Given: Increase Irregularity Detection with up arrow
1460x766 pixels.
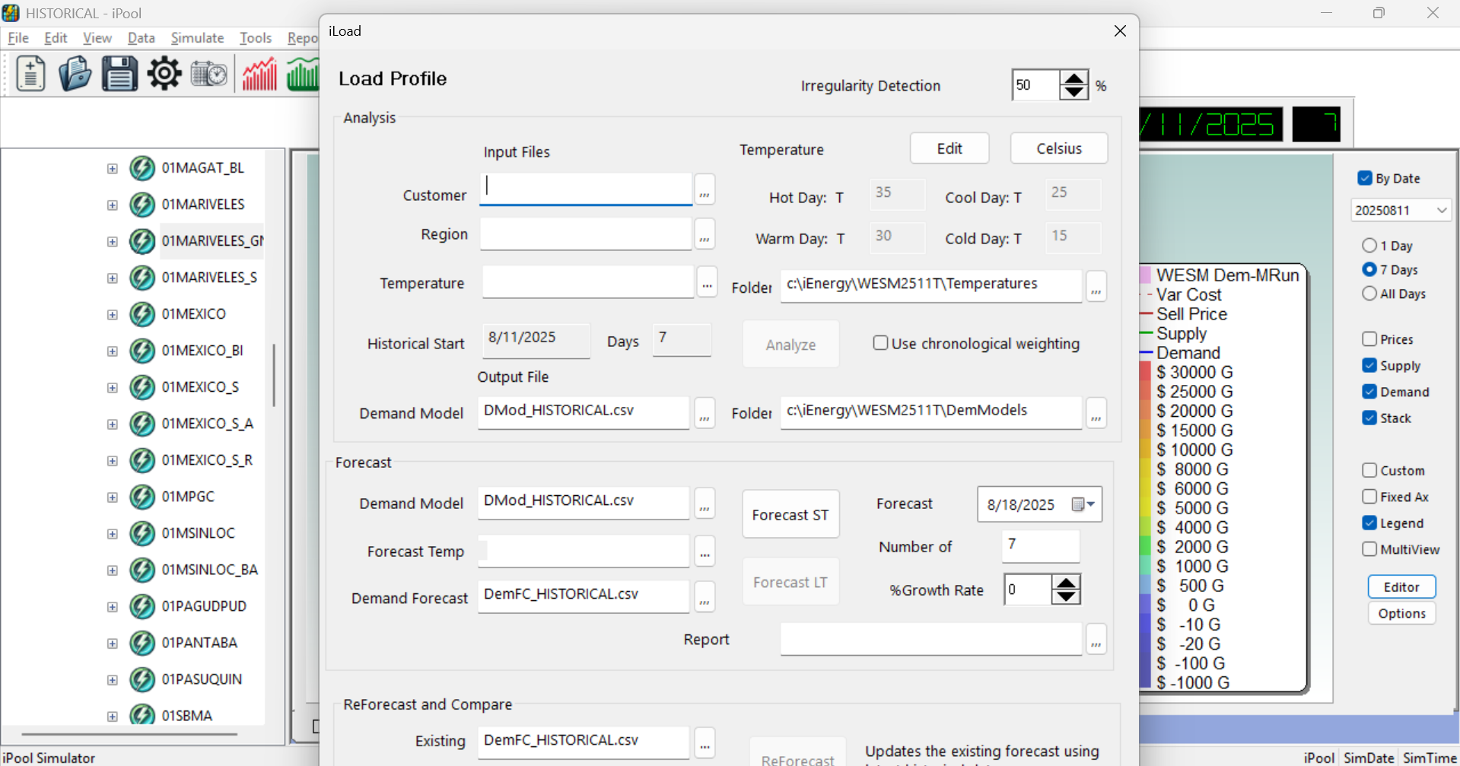Looking at the screenshot, I should pos(1074,78).
